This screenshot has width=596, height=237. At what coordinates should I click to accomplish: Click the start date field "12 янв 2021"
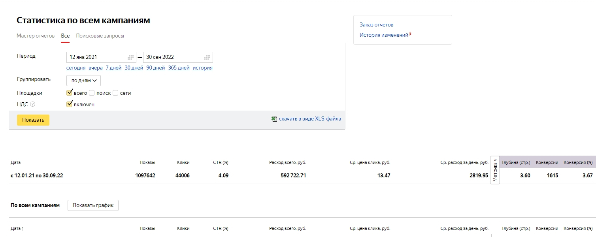pyautogui.click(x=96, y=57)
